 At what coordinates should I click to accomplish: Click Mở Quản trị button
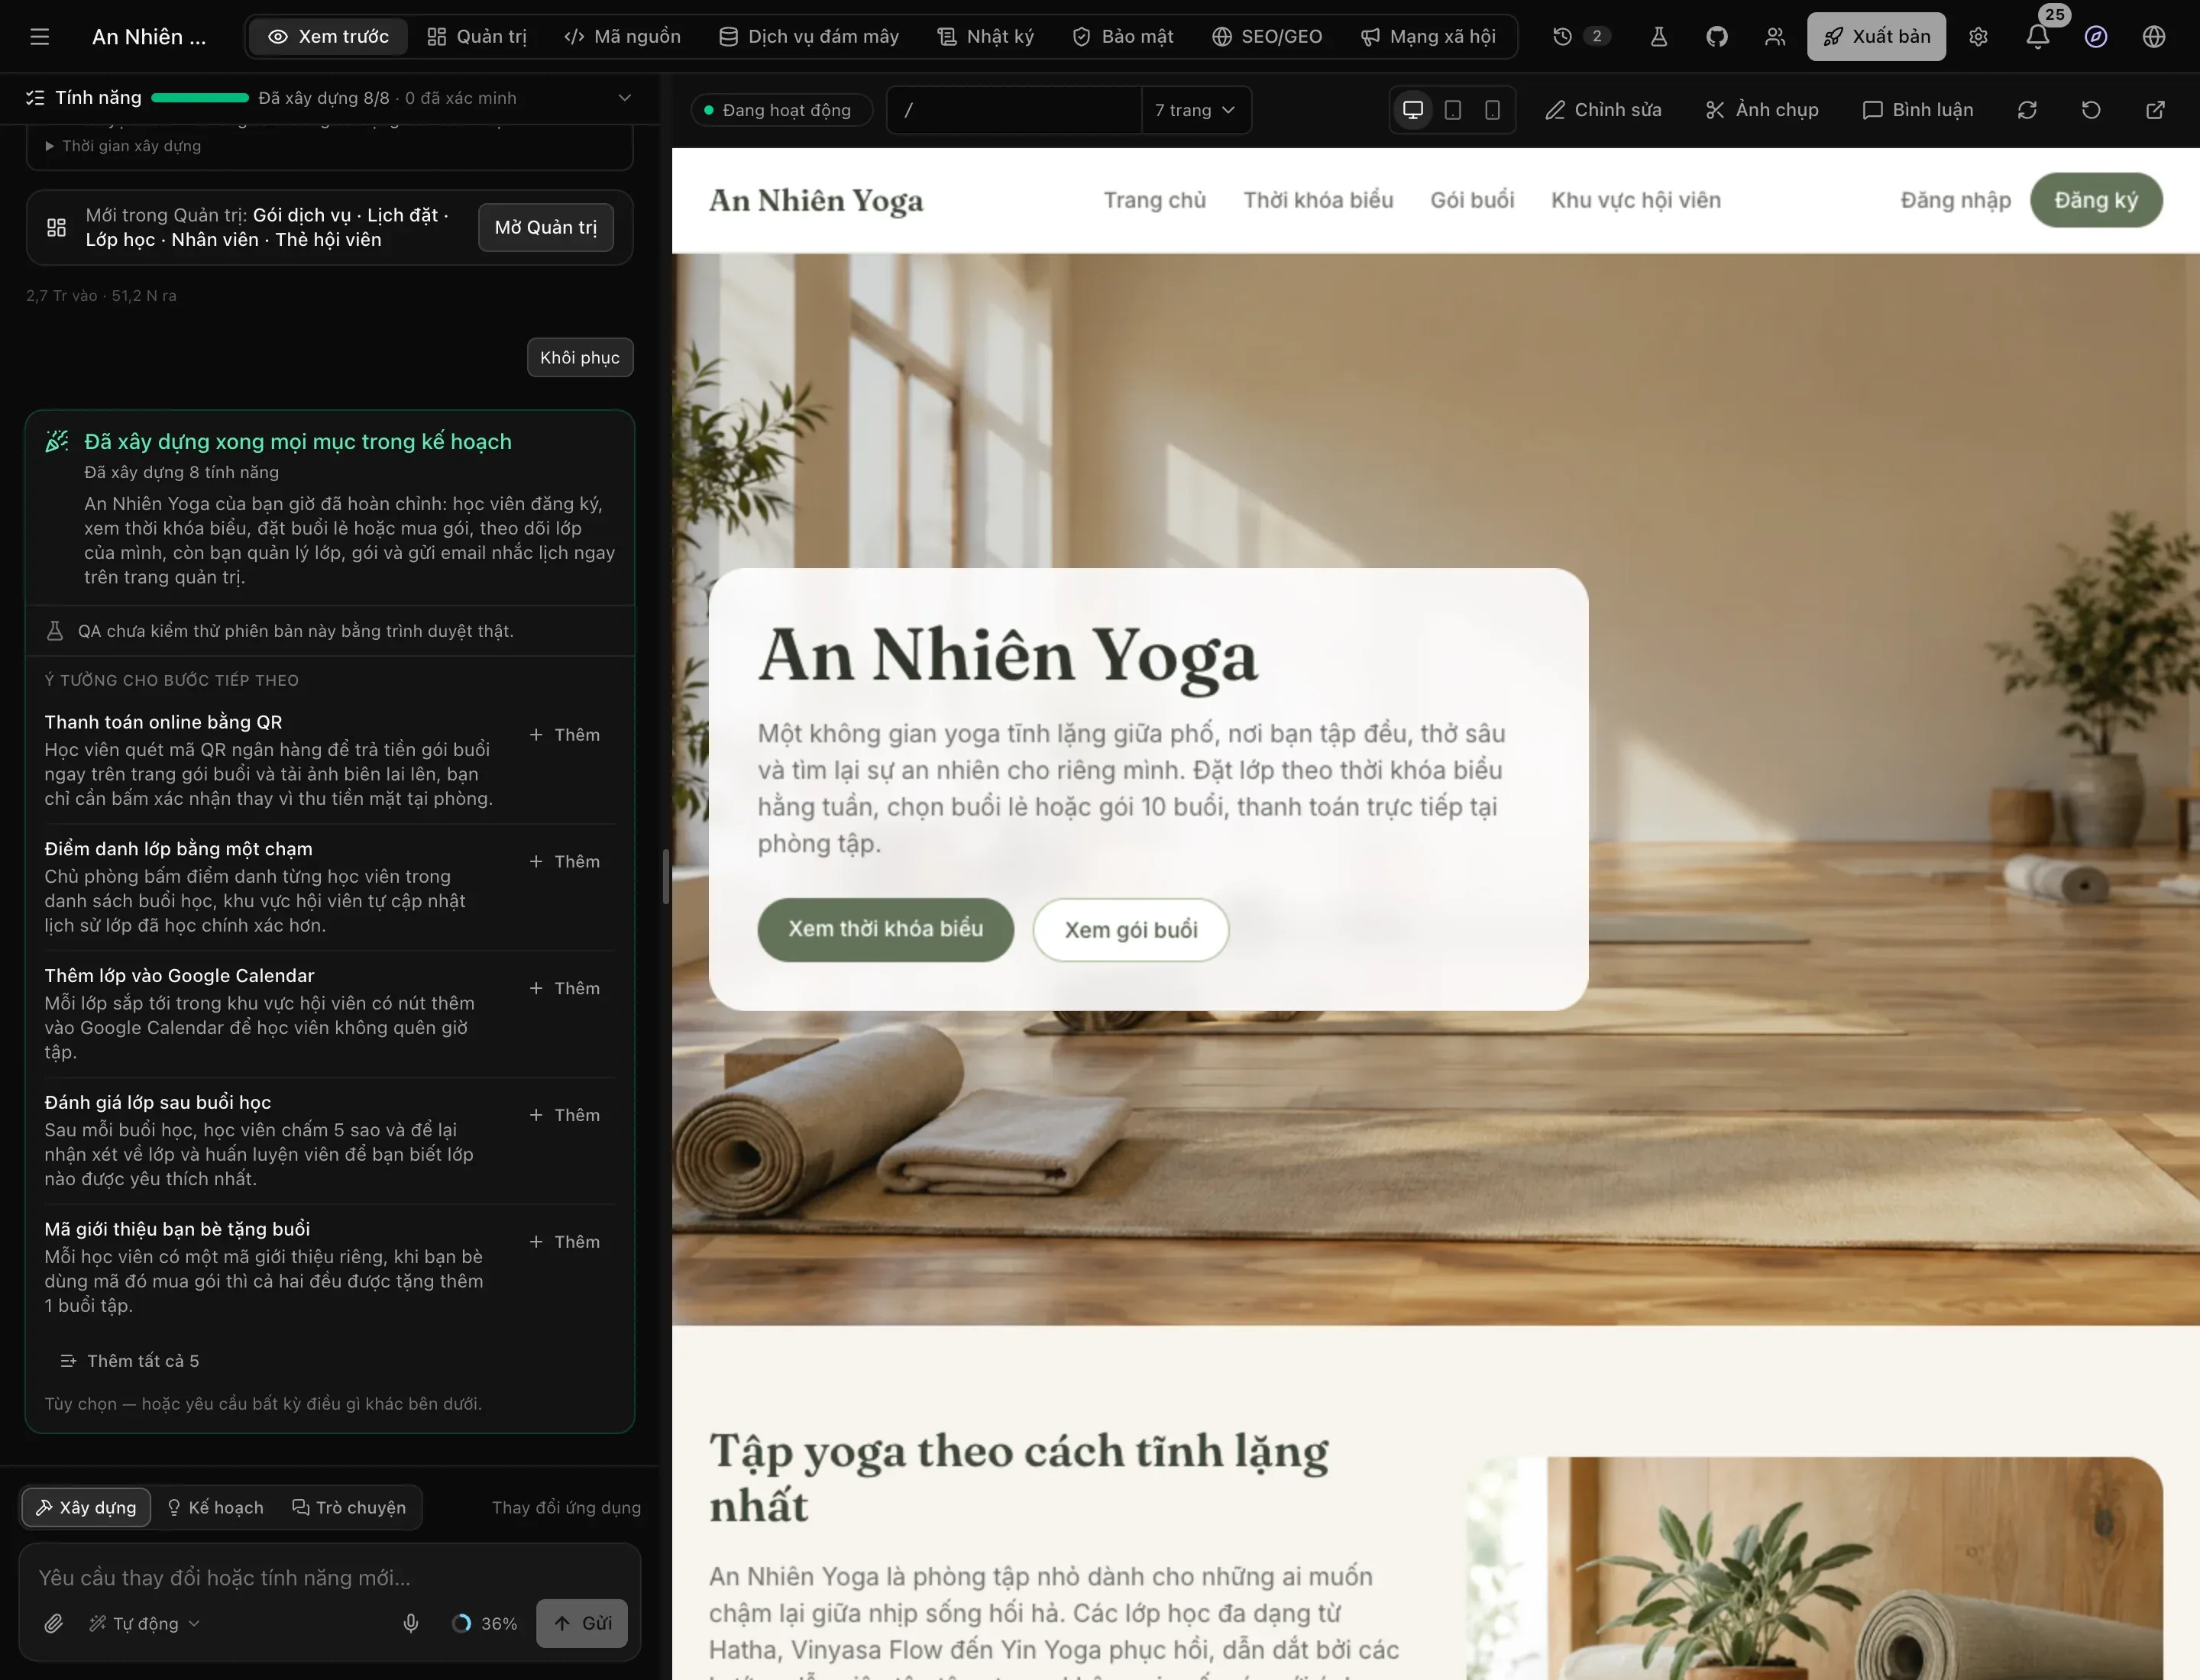(x=546, y=227)
